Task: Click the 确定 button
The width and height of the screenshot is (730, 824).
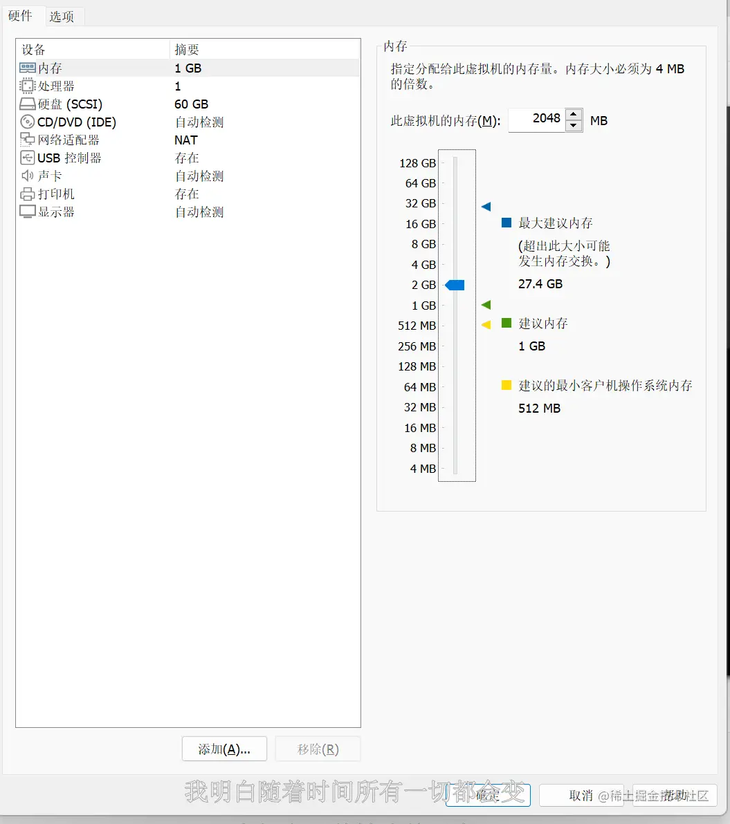Action: point(488,795)
